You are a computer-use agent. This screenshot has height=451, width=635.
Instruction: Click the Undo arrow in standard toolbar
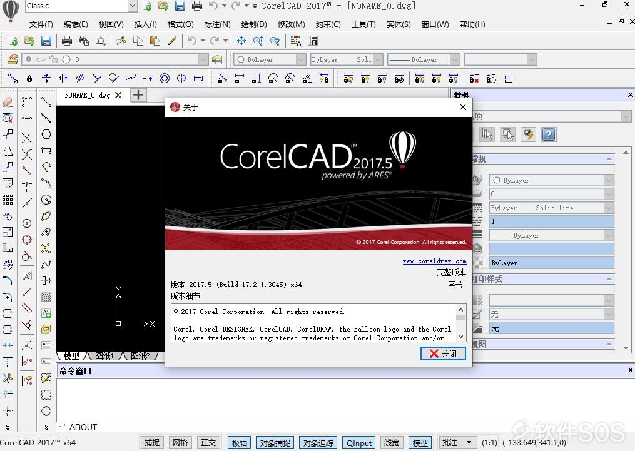(192, 41)
